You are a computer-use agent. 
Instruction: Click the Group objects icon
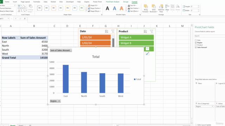173,6
